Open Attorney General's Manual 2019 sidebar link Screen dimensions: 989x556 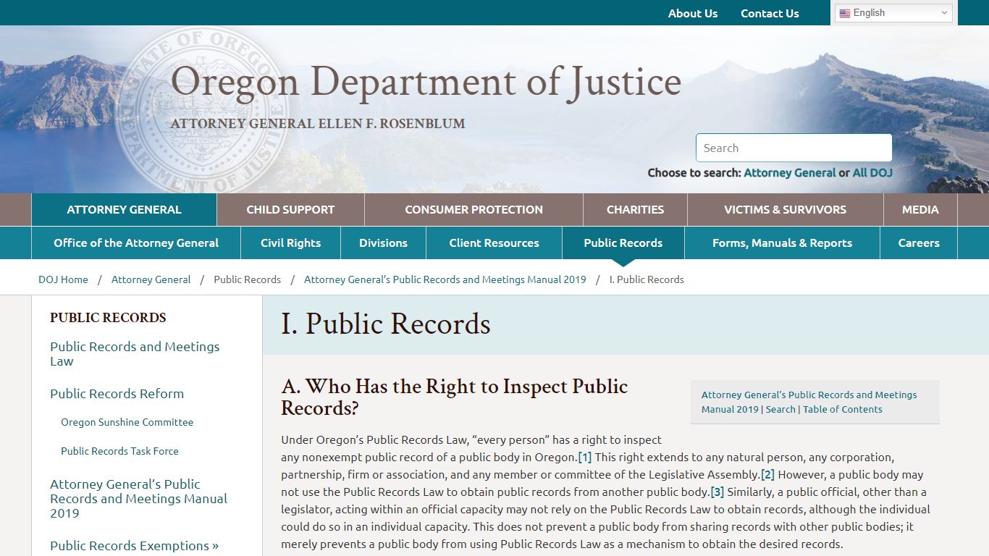138,499
